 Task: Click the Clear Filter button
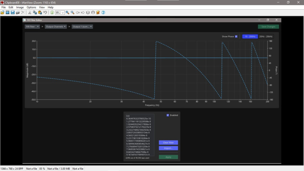click(x=168, y=143)
